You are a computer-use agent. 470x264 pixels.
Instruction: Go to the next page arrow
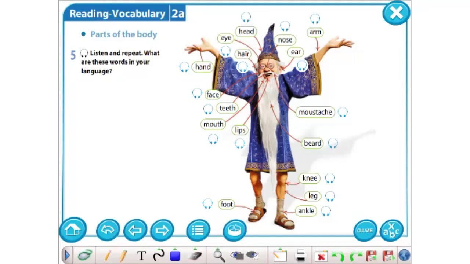pyautogui.click(x=162, y=230)
